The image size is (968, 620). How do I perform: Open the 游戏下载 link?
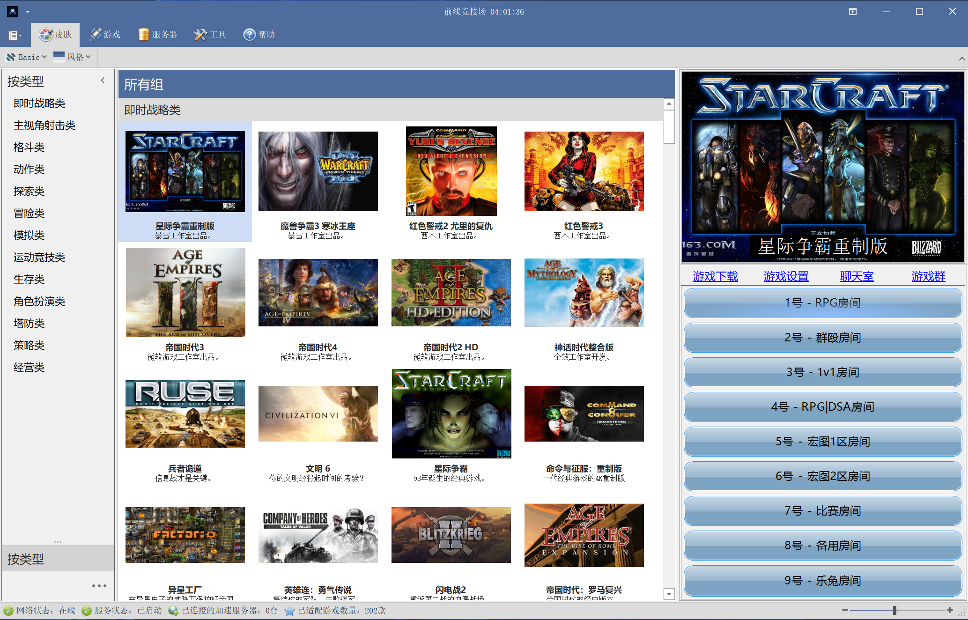[715, 276]
